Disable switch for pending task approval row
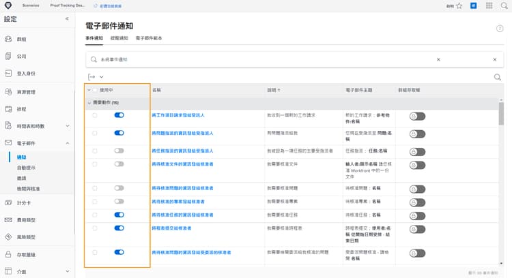Screen dimensions: 512x278 pos(119,215)
